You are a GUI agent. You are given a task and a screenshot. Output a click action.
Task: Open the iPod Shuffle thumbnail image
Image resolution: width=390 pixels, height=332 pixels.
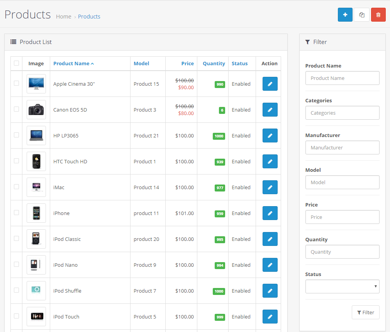[x=36, y=291]
